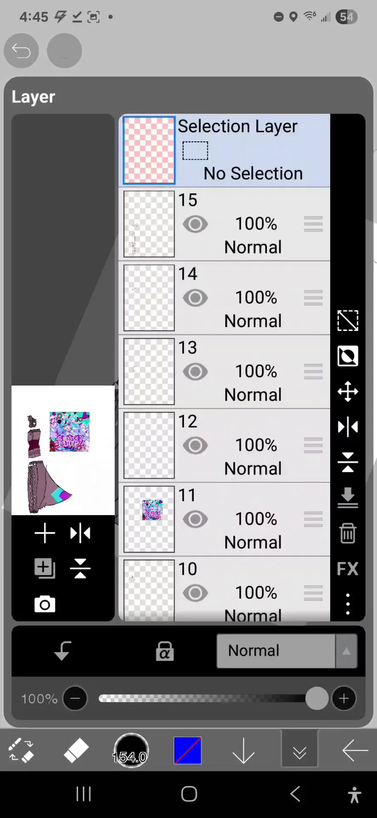The height and width of the screenshot is (818, 377).
Task: Toggle the eye on layer 11
Action: 195,519
